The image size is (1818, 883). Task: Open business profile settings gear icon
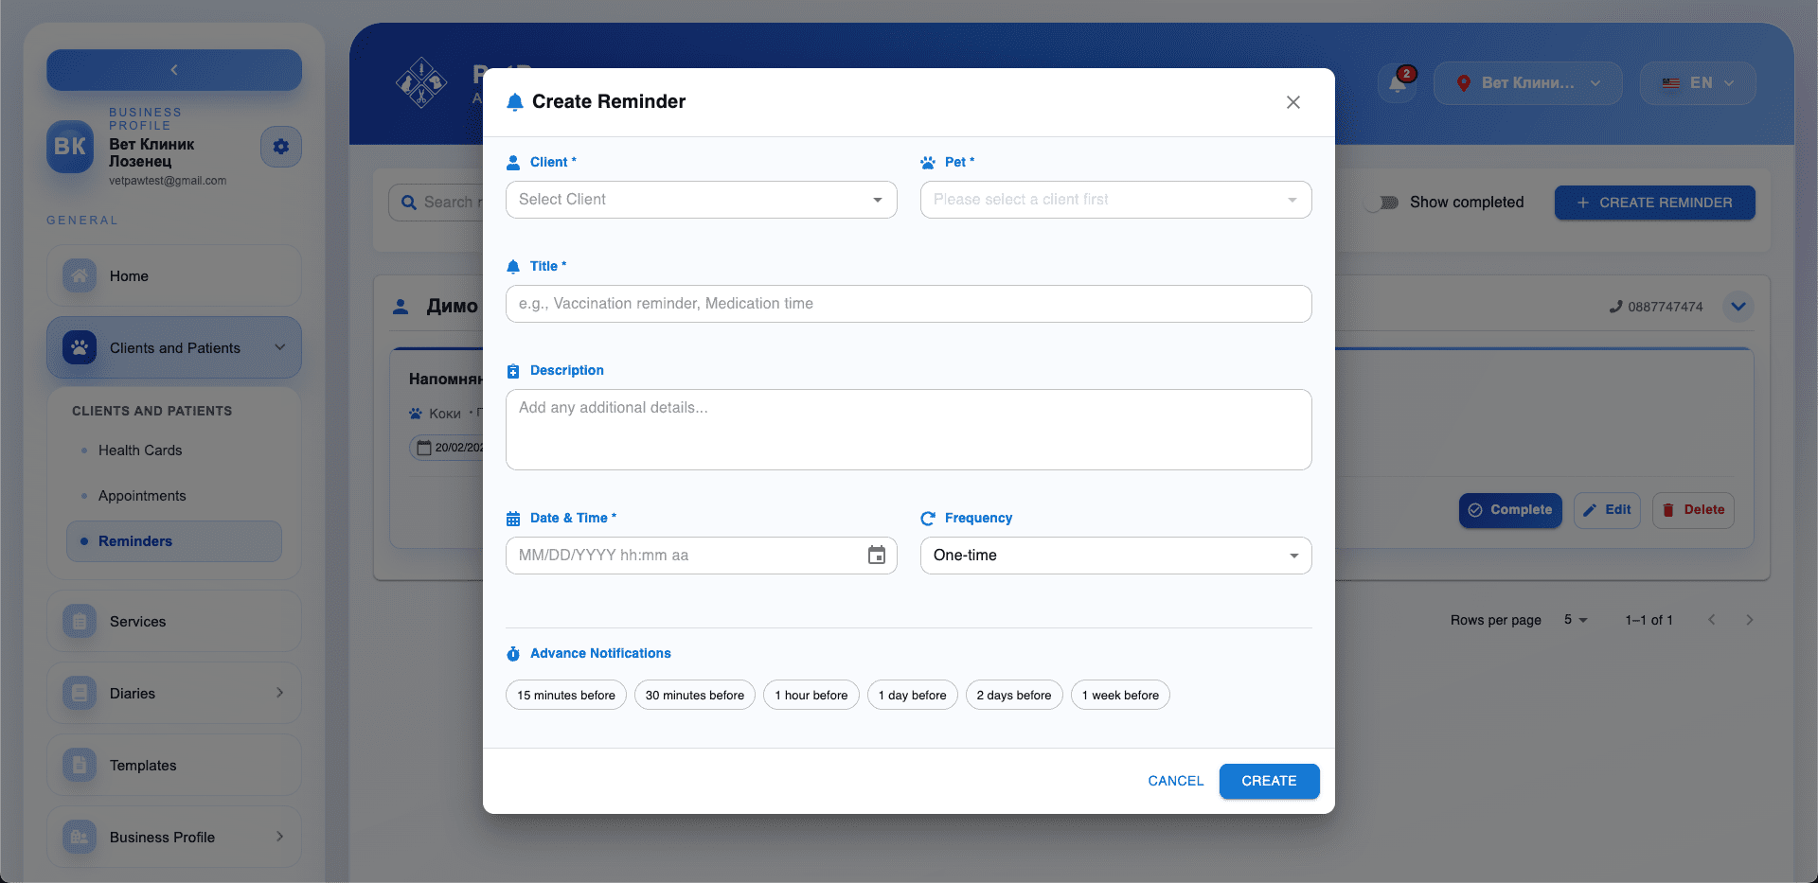[281, 147]
